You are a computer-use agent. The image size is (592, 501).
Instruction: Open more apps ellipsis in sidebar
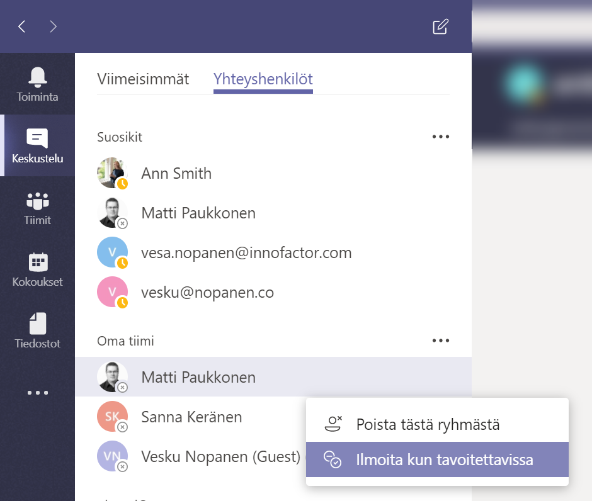coord(38,393)
